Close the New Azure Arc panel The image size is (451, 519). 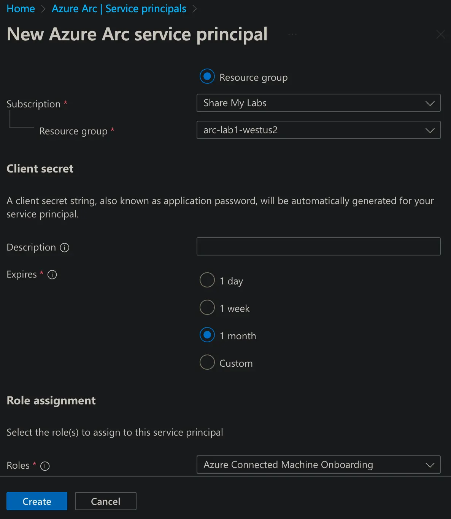[440, 35]
